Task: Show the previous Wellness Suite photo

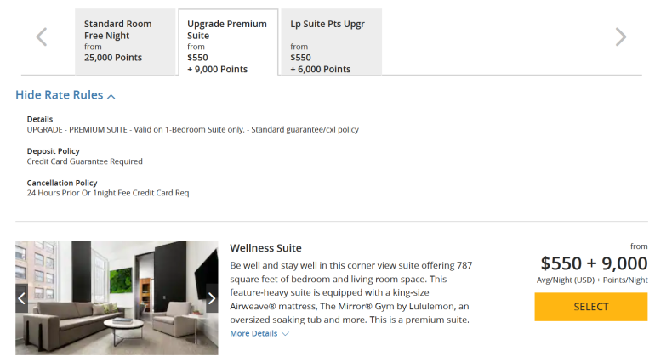Action: tap(22, 298)
